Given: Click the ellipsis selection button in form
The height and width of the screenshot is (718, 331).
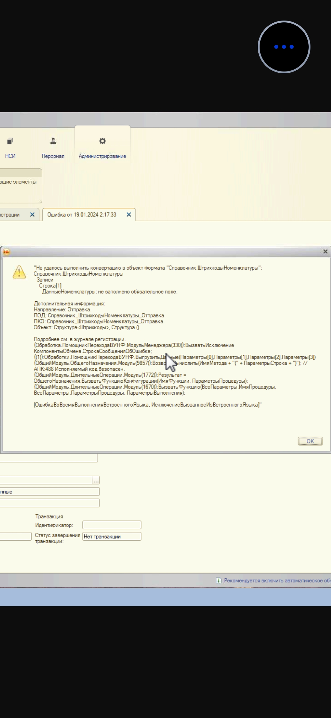Looking at the screenshot, I should click(96, 480).
